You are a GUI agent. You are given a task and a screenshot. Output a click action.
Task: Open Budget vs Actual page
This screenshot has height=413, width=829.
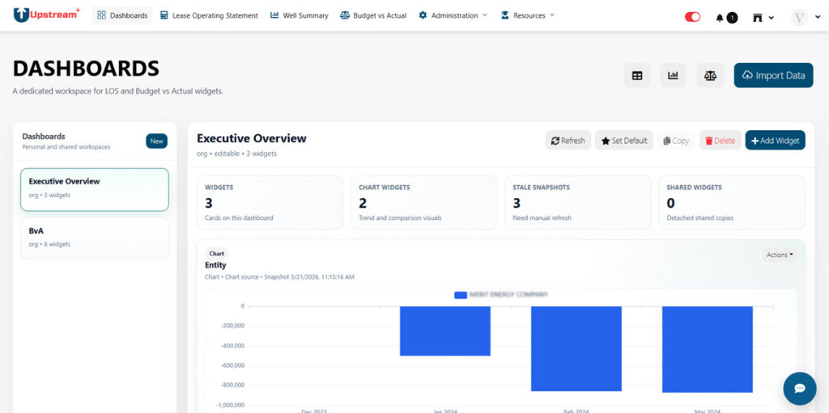coord(373,15)
